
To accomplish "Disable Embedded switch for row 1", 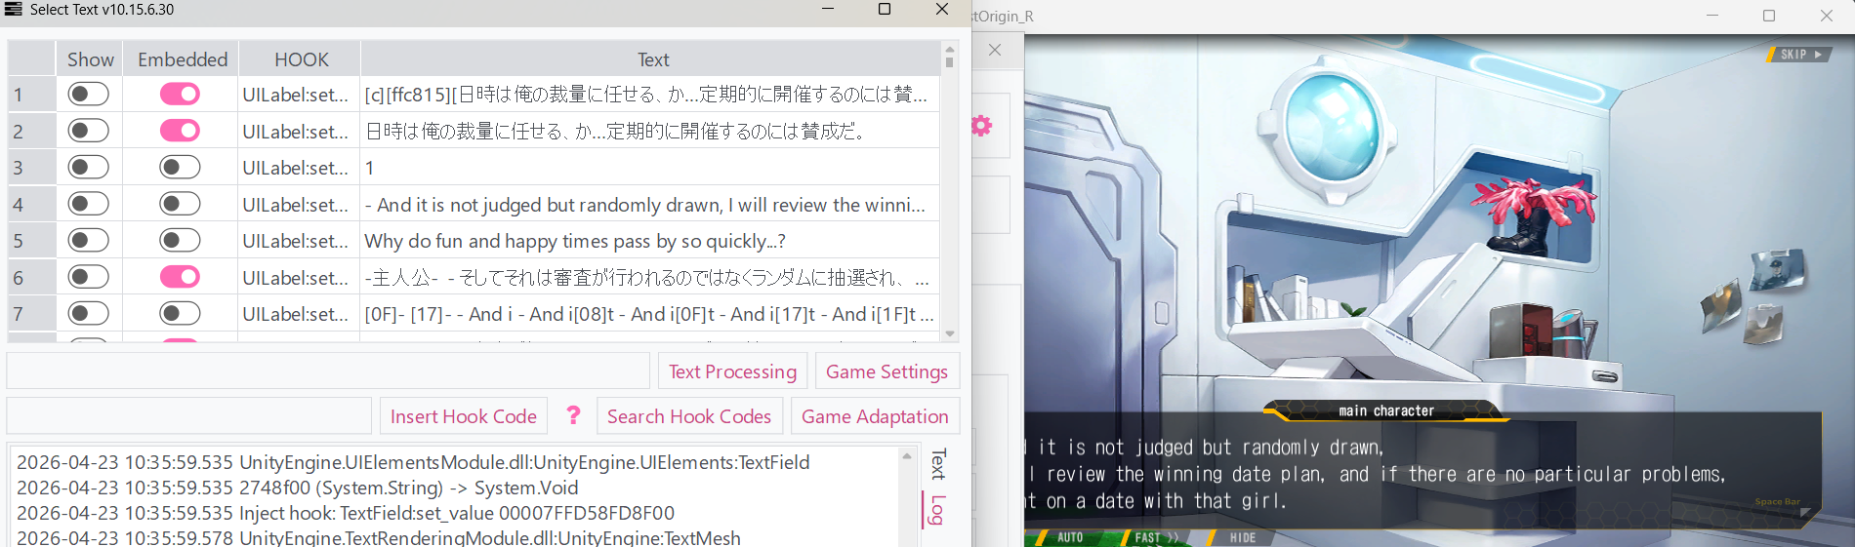I will coord(180,94).
